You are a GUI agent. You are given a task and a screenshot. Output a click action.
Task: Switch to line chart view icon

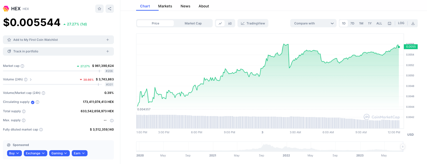[220, 23]
